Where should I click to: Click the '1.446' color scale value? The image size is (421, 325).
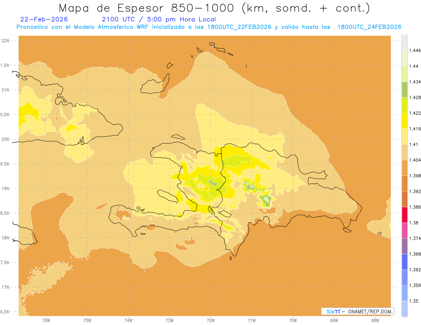pyautogui.click(x=416, y=50)
